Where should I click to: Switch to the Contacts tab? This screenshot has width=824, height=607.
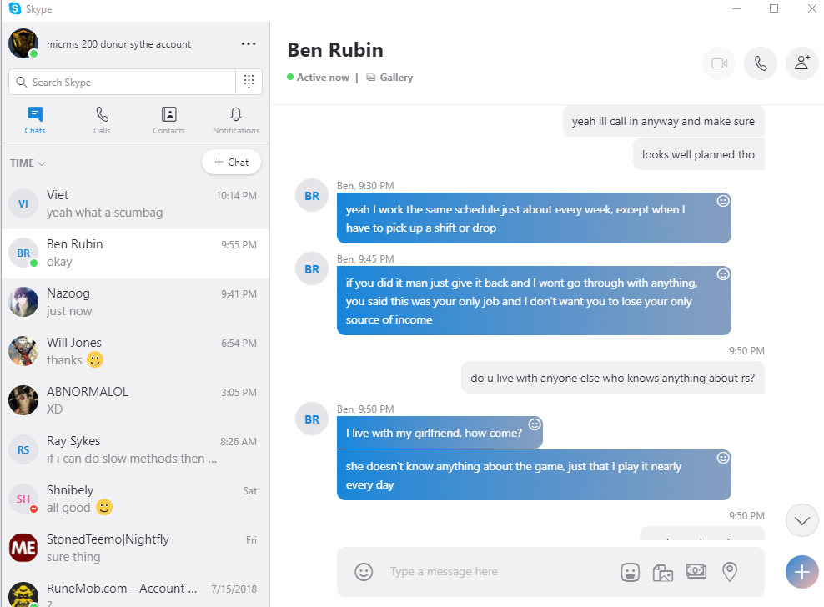click(x=168, y=120)
